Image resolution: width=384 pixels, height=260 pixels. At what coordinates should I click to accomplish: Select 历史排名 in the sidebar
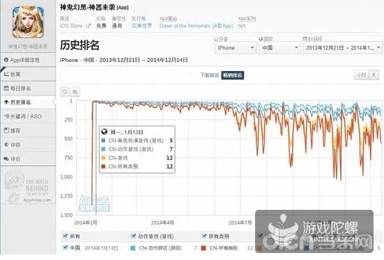28,102
